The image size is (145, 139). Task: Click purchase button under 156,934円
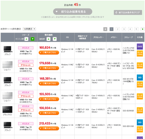pos(49,113)
